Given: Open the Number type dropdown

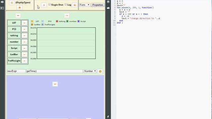Looking at the screenshot, I should pyautogui.click(x=90, y=71).
